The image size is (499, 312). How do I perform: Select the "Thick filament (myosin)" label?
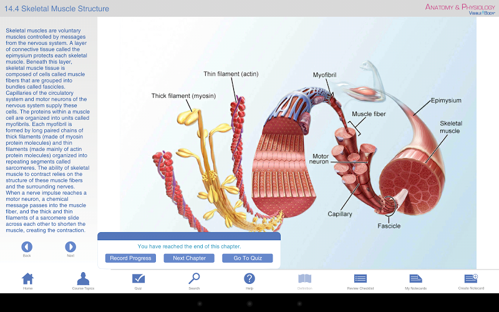(183, 96)
